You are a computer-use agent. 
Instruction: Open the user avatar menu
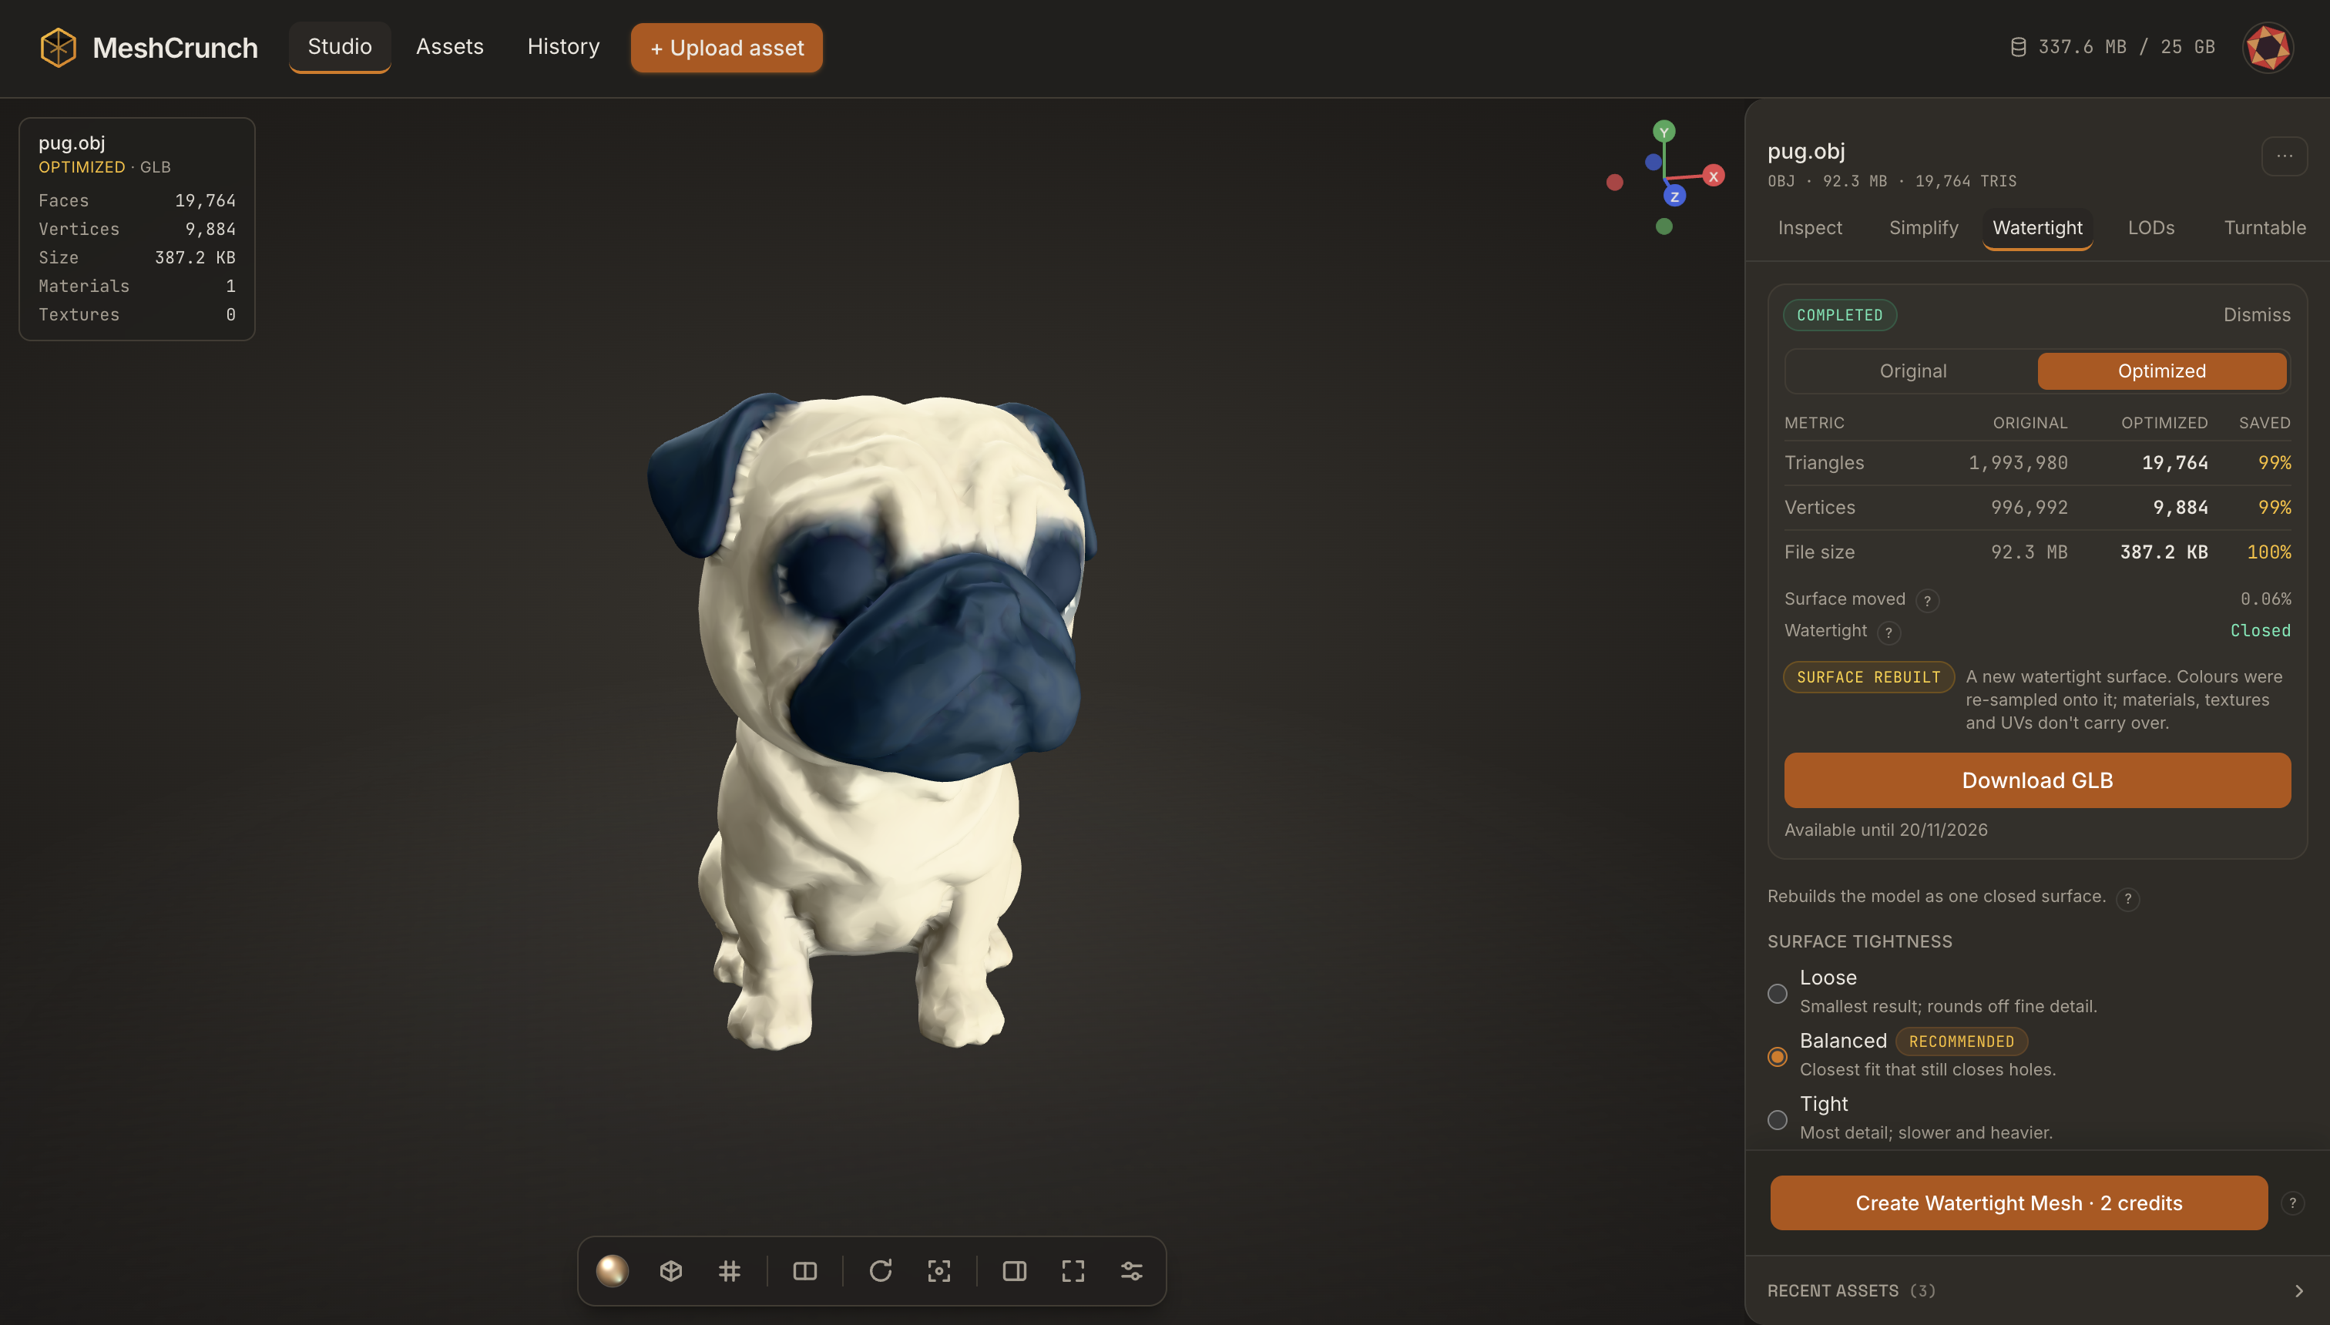click(2267, 47)
